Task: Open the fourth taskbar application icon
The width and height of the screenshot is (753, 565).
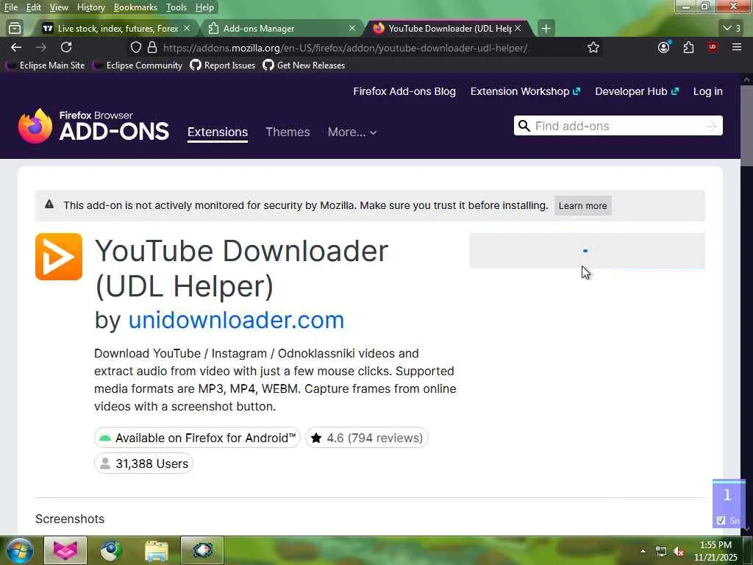Action: click(x=202, y=550)
